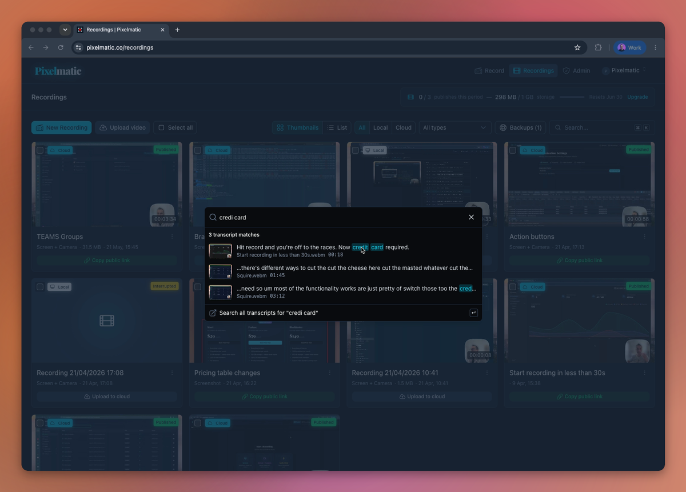Copy public link for Start recording in less than 30s

(580, 396)
